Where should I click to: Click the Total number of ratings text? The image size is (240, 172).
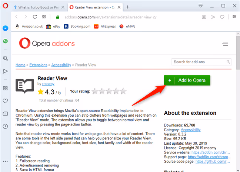point(59,100)
